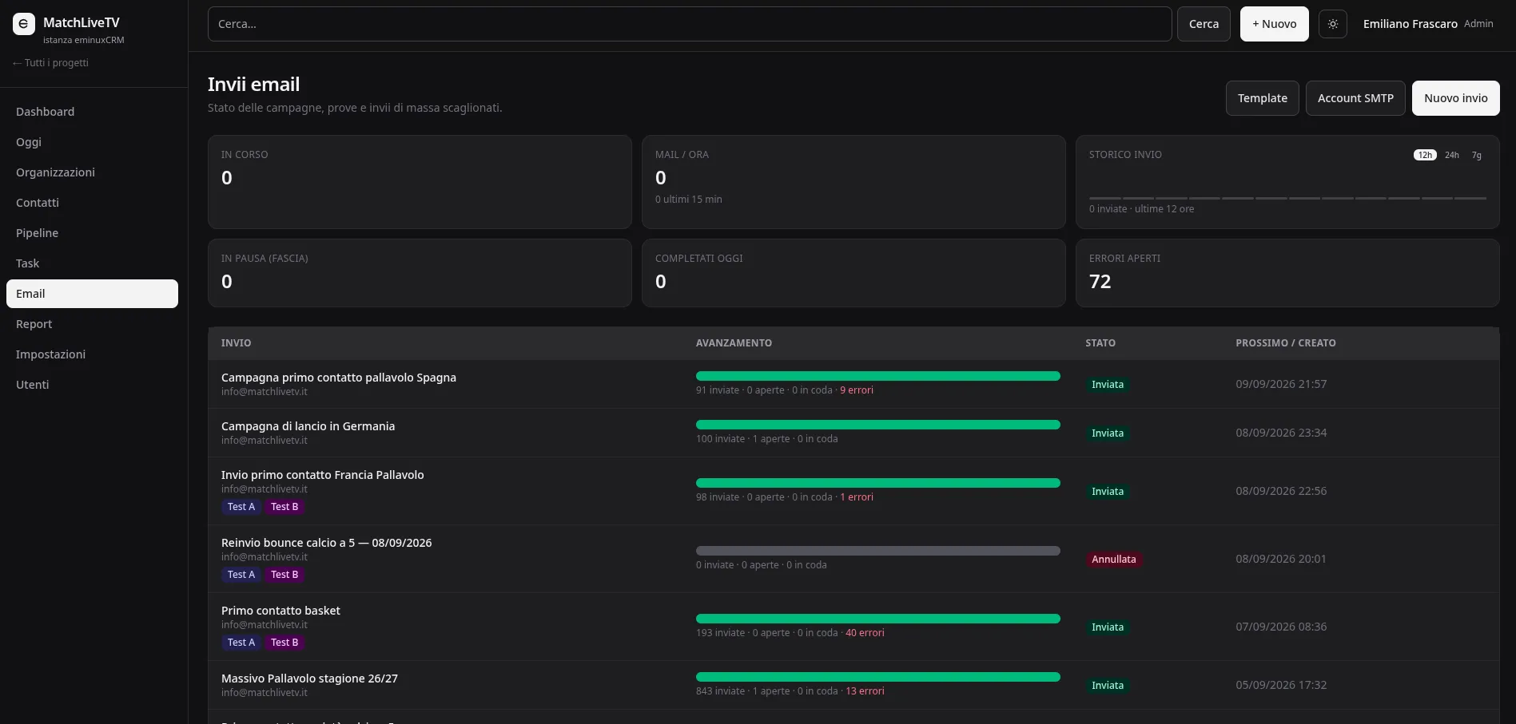This screenshot has height=724, width=1516.
Task: Click the Cerca search button
Action: pos(1204,24)
